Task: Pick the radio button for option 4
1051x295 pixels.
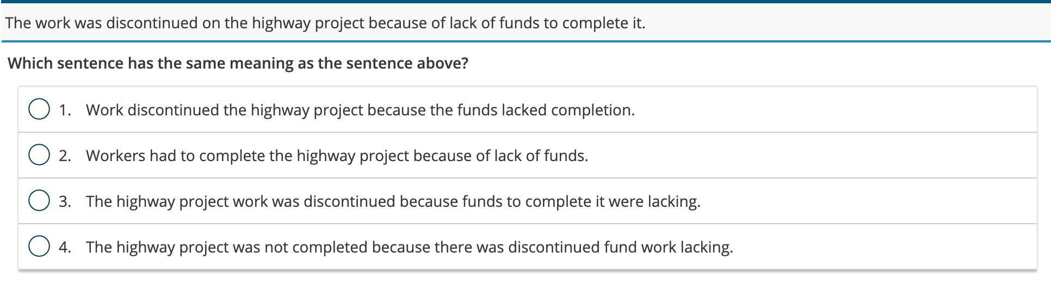Action: click(39, 247)
